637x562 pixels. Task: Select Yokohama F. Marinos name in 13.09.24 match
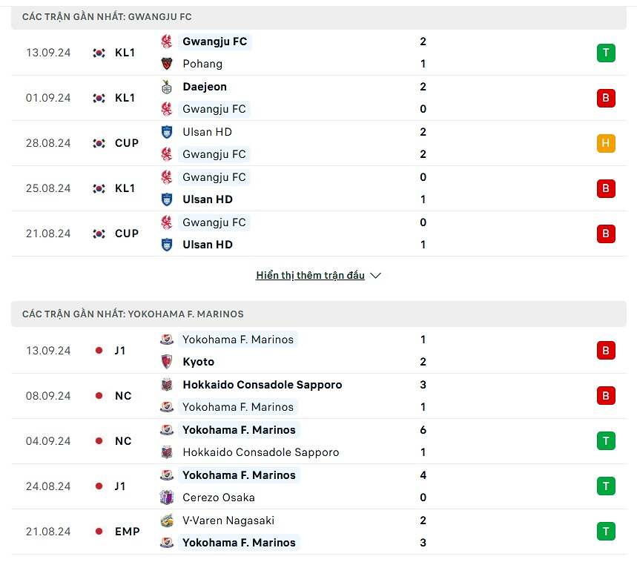click(238, 340)
